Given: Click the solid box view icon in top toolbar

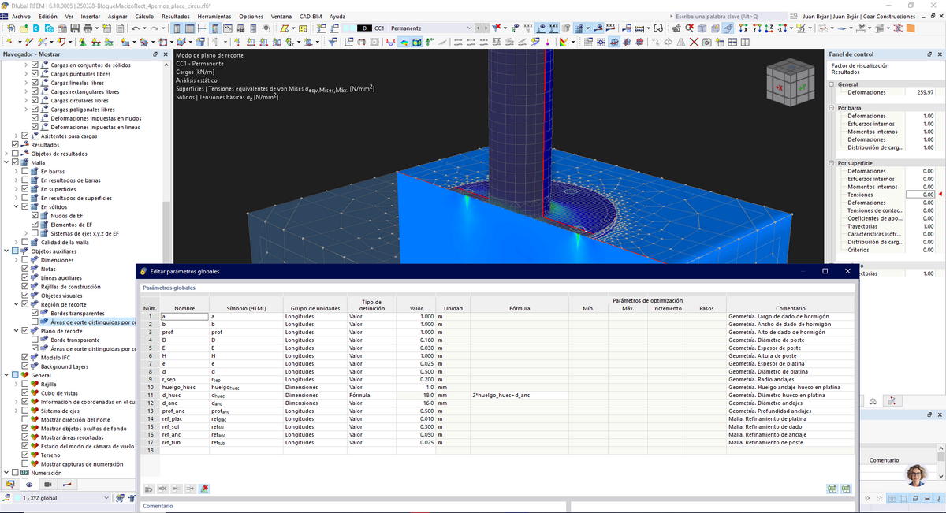Looking at the screenshot, I should pyautogui.click(x=702, y=28).
